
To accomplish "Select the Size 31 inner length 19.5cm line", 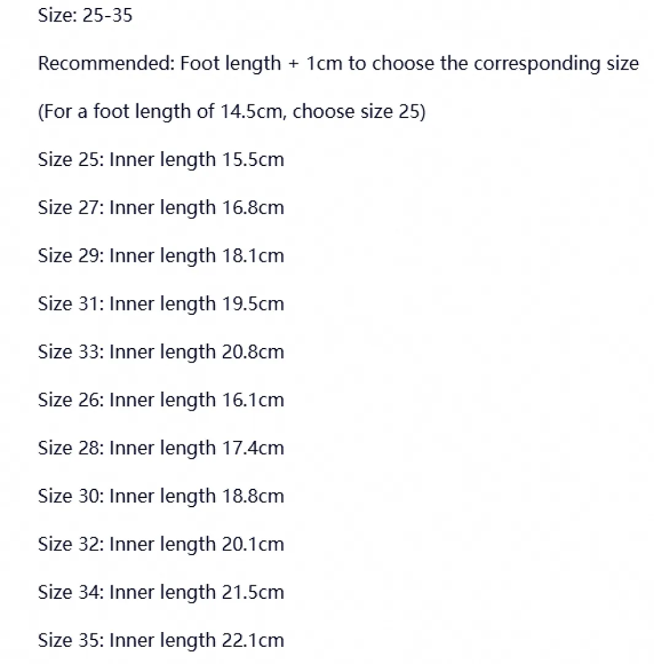I will (161, 304).
